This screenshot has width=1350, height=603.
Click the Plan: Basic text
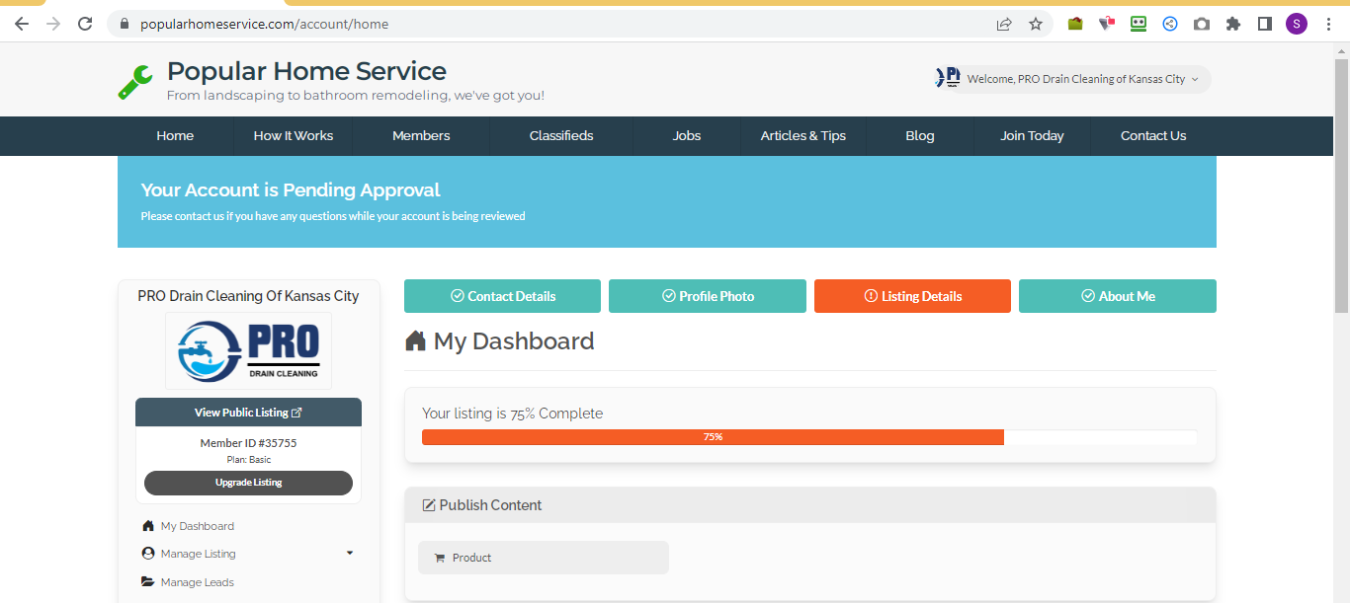click(248, 460)
